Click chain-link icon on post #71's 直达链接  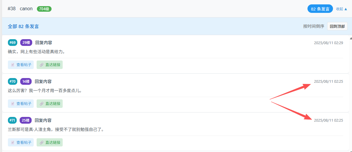[x=41, y=142]
